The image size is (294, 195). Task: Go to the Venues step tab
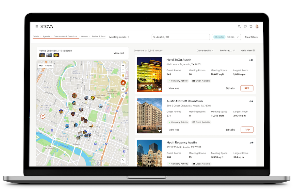(84, 36)
